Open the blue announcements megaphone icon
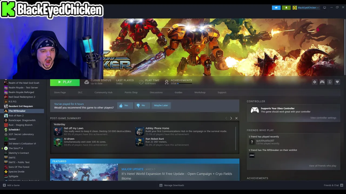Viewport: 346px width, 194px height. point(276,8)
